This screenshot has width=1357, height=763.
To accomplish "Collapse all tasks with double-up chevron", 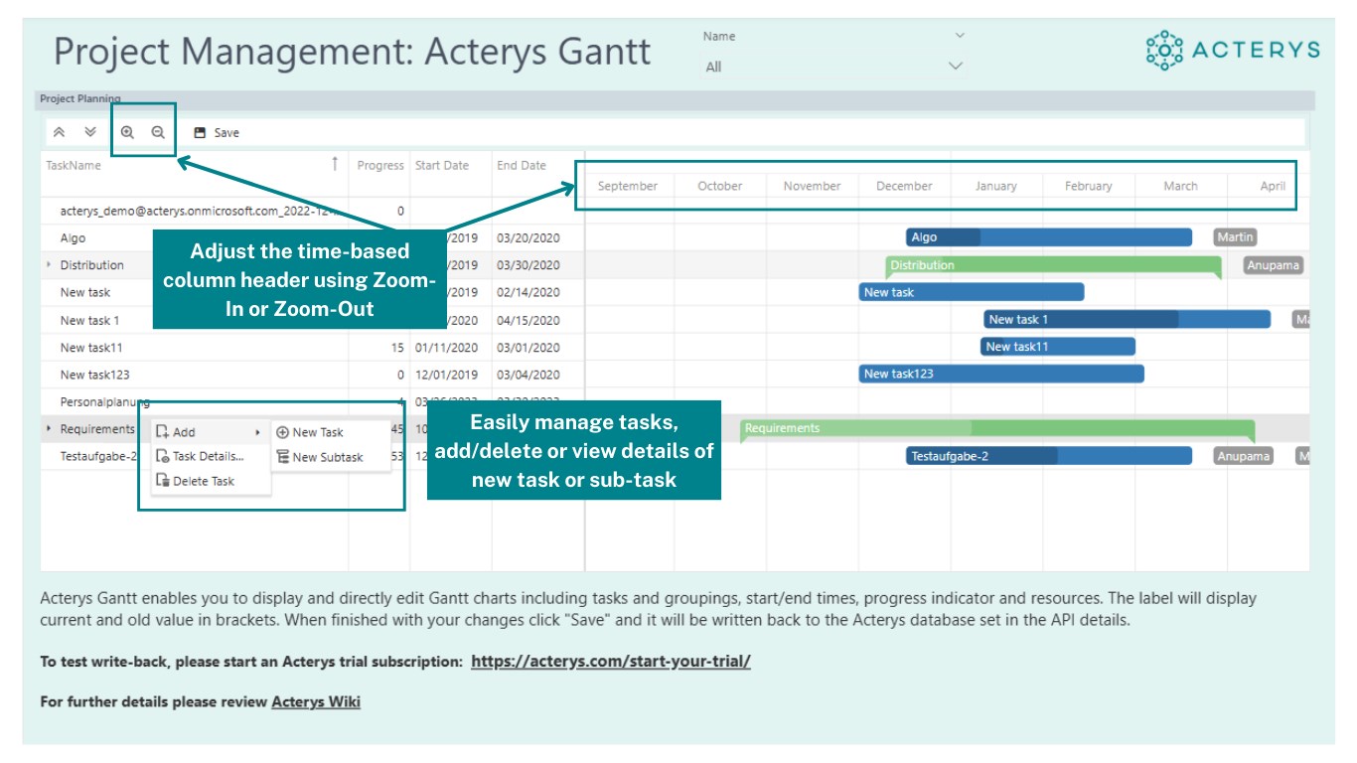I will [59, 132].
